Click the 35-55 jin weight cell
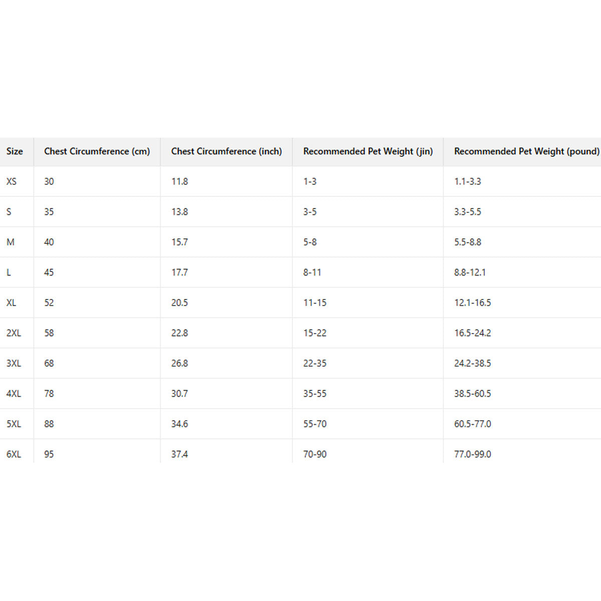The height and width of the screenshot is (601, 601). pyautogui.click(x=315, y=394)
